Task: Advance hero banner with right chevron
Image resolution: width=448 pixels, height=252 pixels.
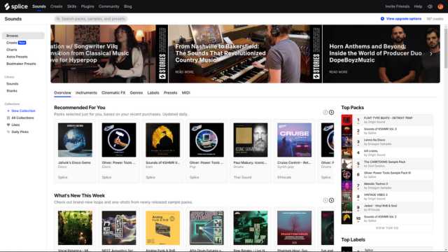Action: pyautogui.click(x=431, y=53)
